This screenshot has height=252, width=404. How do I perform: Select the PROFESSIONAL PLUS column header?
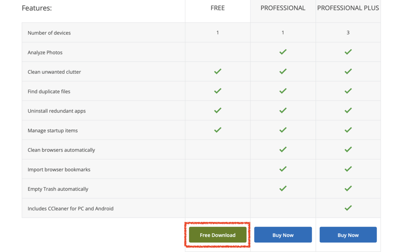point(348,8)
